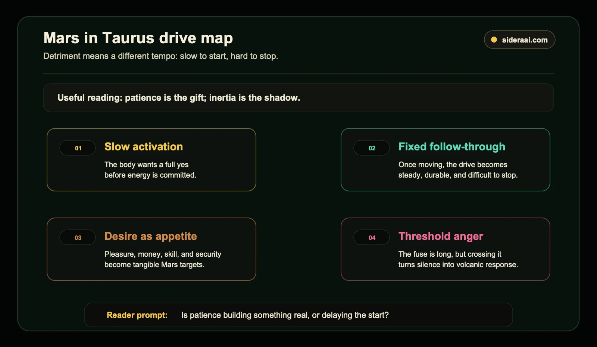The image size is (597, 347).
Task: Click the text 'before energy is committed.'
Action: coord(150,175)
